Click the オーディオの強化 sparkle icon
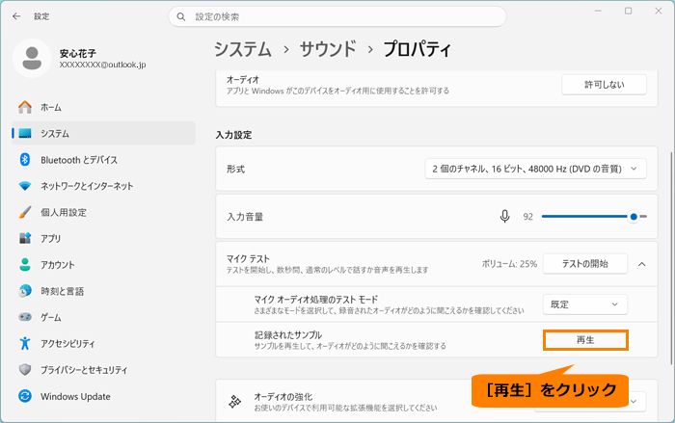 point(234,402)
